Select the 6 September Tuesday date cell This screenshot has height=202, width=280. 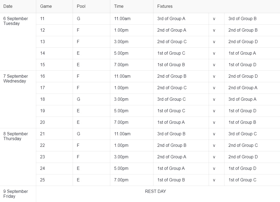[16, 21]
